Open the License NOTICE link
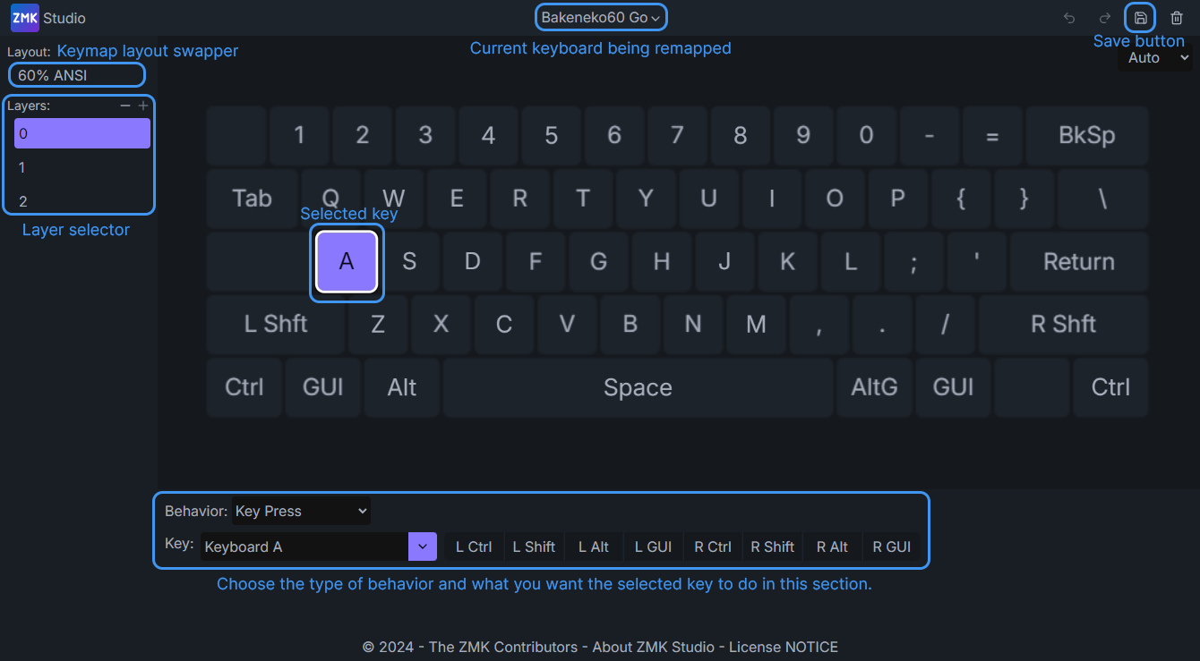 [x=784, y=647]
